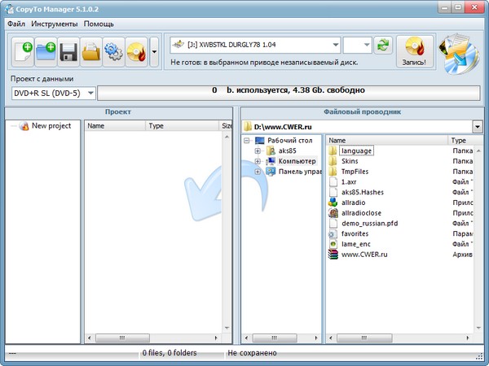Screen dimensions: 489x366
Task: Click the burn disc toolbar icon
Action: (x=136, y=53)
